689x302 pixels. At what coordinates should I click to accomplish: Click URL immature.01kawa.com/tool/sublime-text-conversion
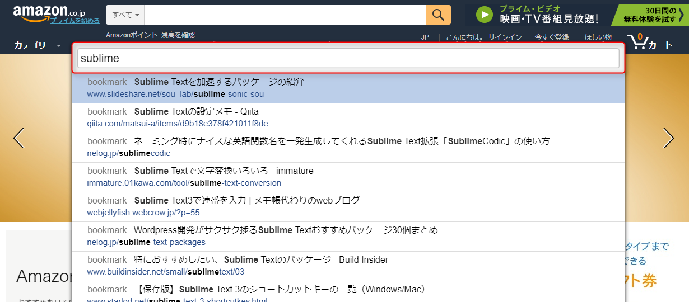(184, 183)
